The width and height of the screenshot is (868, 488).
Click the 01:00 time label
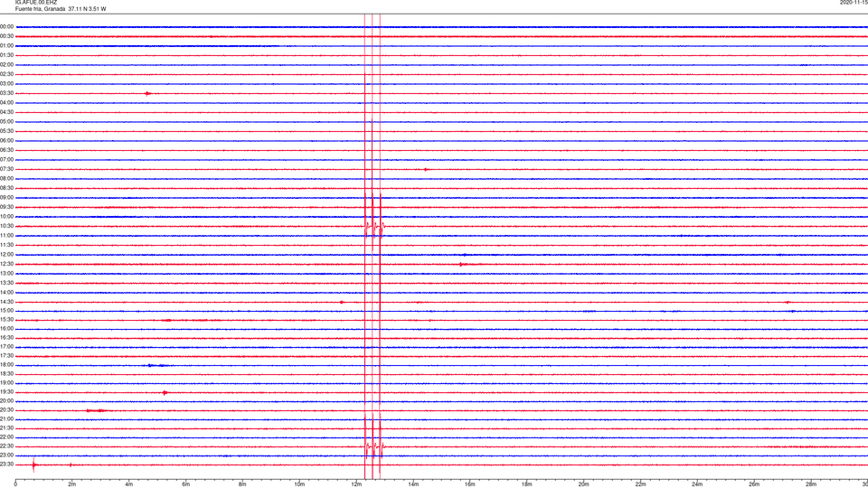pos(6,46)
